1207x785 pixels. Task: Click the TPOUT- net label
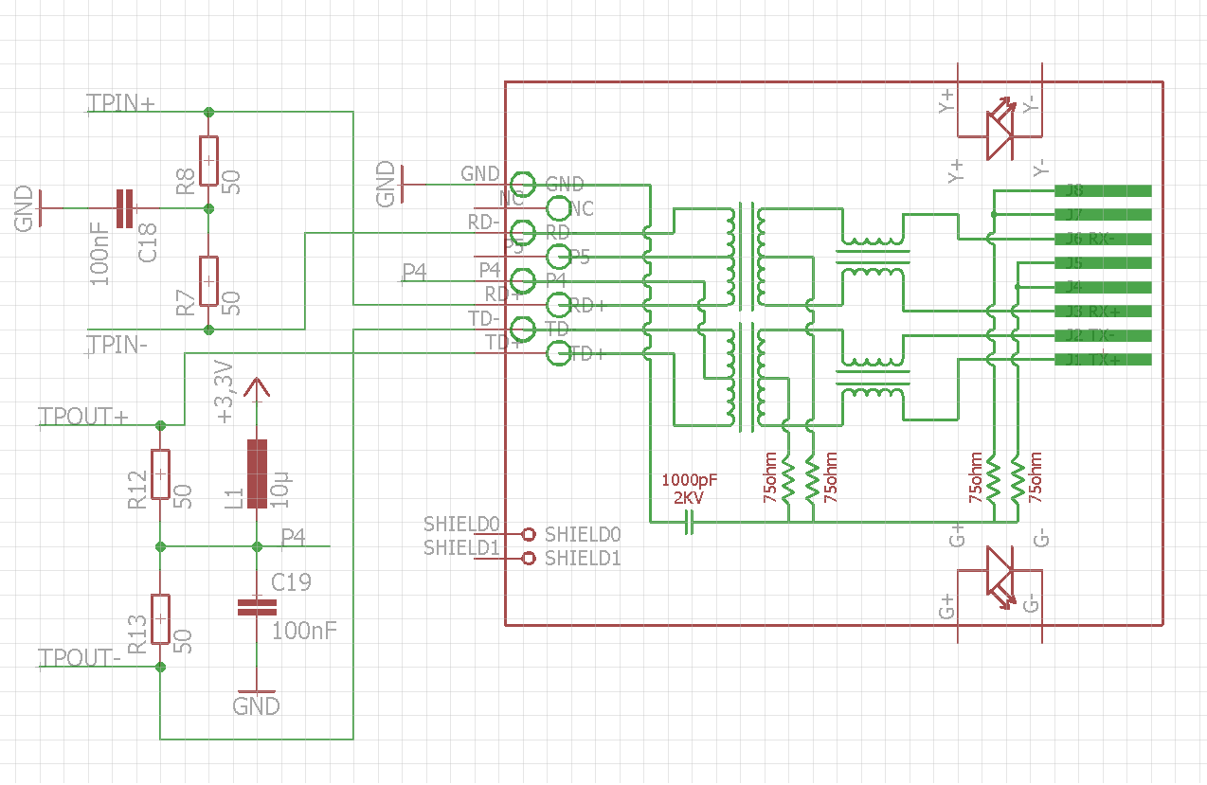coord(81,656)
